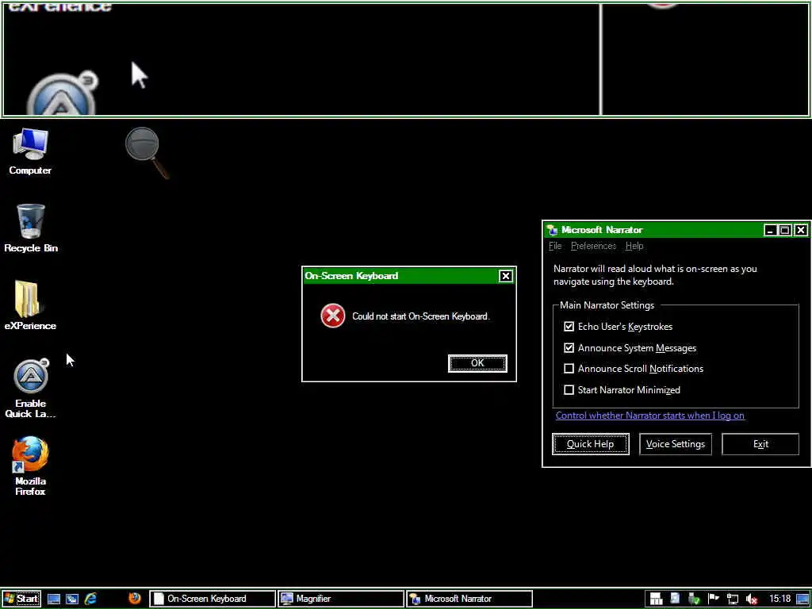The width and height of the screenshot is (812, 609).
Task: Switch to On-Screen Keyboard taskbar button
Action: coord(213,599)
